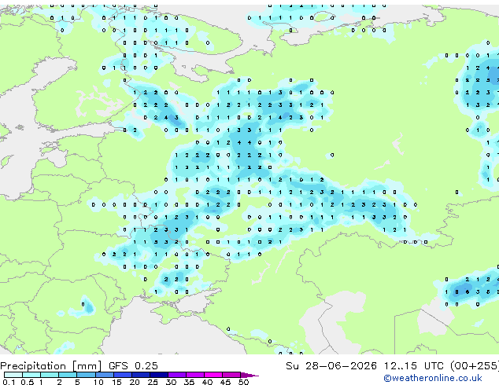Pick the 1–2 mm legend swatch
The image size is (499, 385).
click(50, 375)
